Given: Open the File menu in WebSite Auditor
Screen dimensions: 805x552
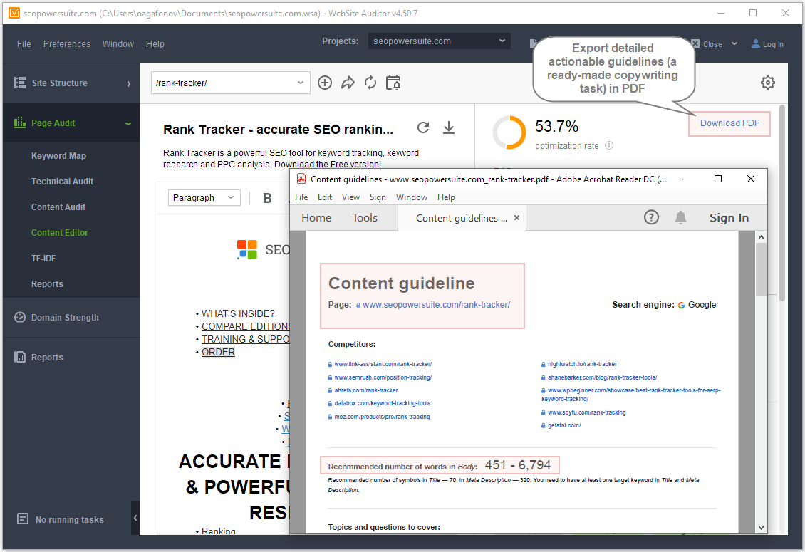Looking at the screenshot, I should click(24, 44).
